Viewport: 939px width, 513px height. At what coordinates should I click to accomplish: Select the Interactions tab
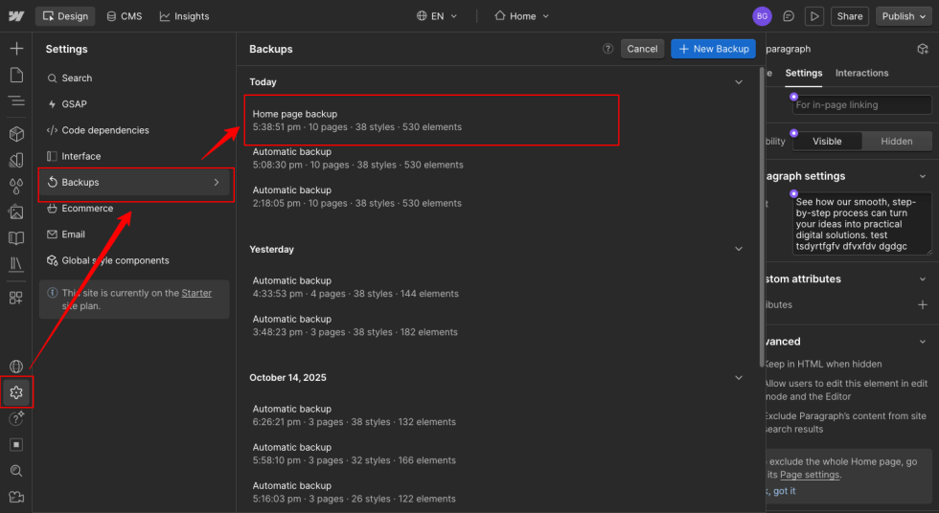[x=861, y=73]
